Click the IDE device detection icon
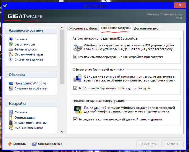This screenshot has height=152, width=189. pyautogui.click(x=78, y=48)
